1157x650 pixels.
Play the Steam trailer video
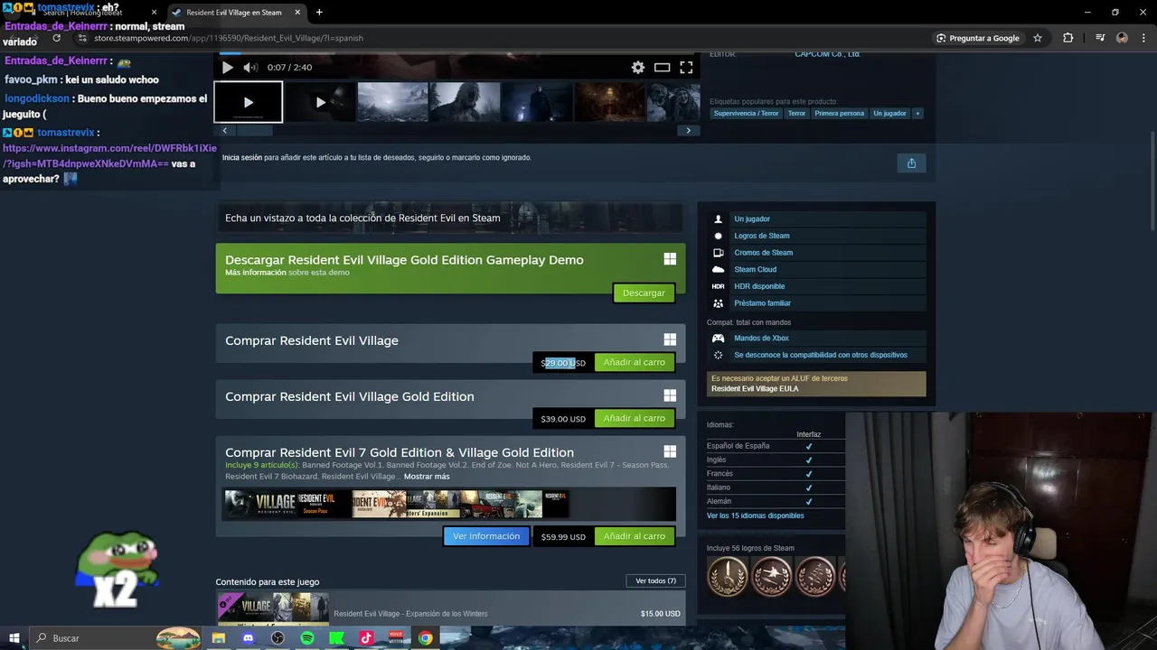point(228,68)
